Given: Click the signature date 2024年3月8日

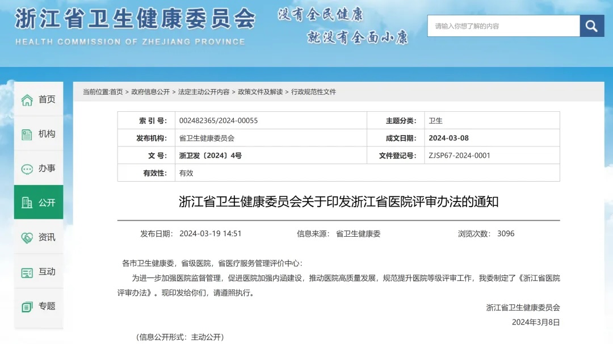Looking at the screenshot, I should click(x=536, y=322).
